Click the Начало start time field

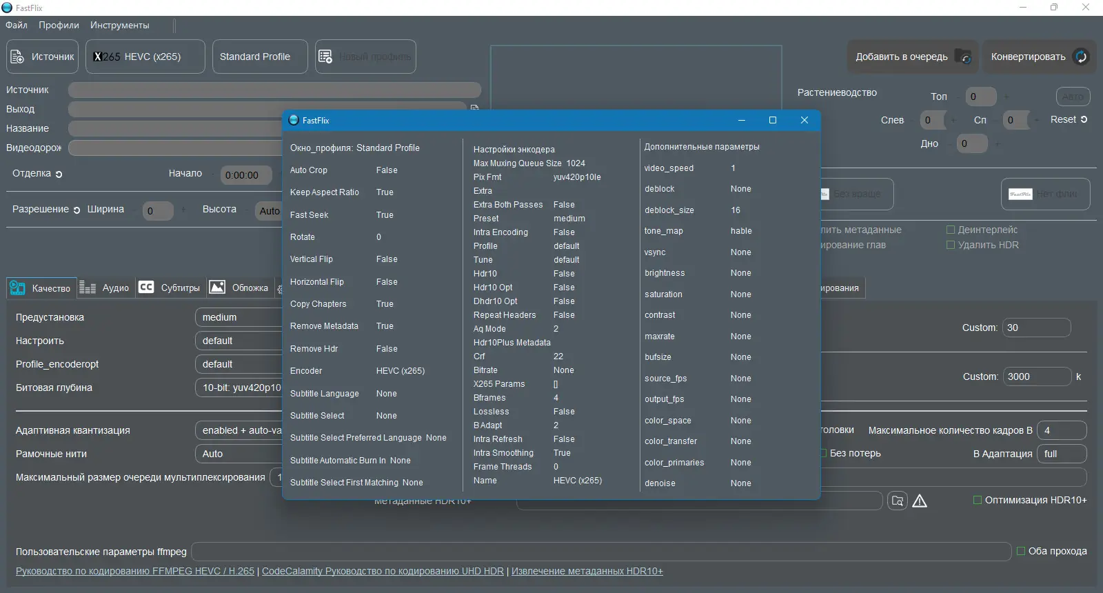[245, 175]
